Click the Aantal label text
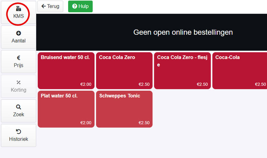This screenshot has height=158, width=267. click(19, 41)
